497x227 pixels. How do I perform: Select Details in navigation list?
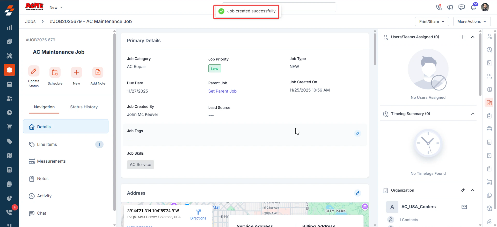66,126
